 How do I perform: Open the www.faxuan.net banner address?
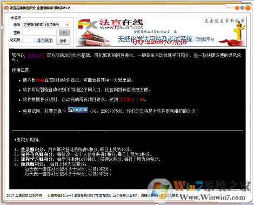point(122,28)
